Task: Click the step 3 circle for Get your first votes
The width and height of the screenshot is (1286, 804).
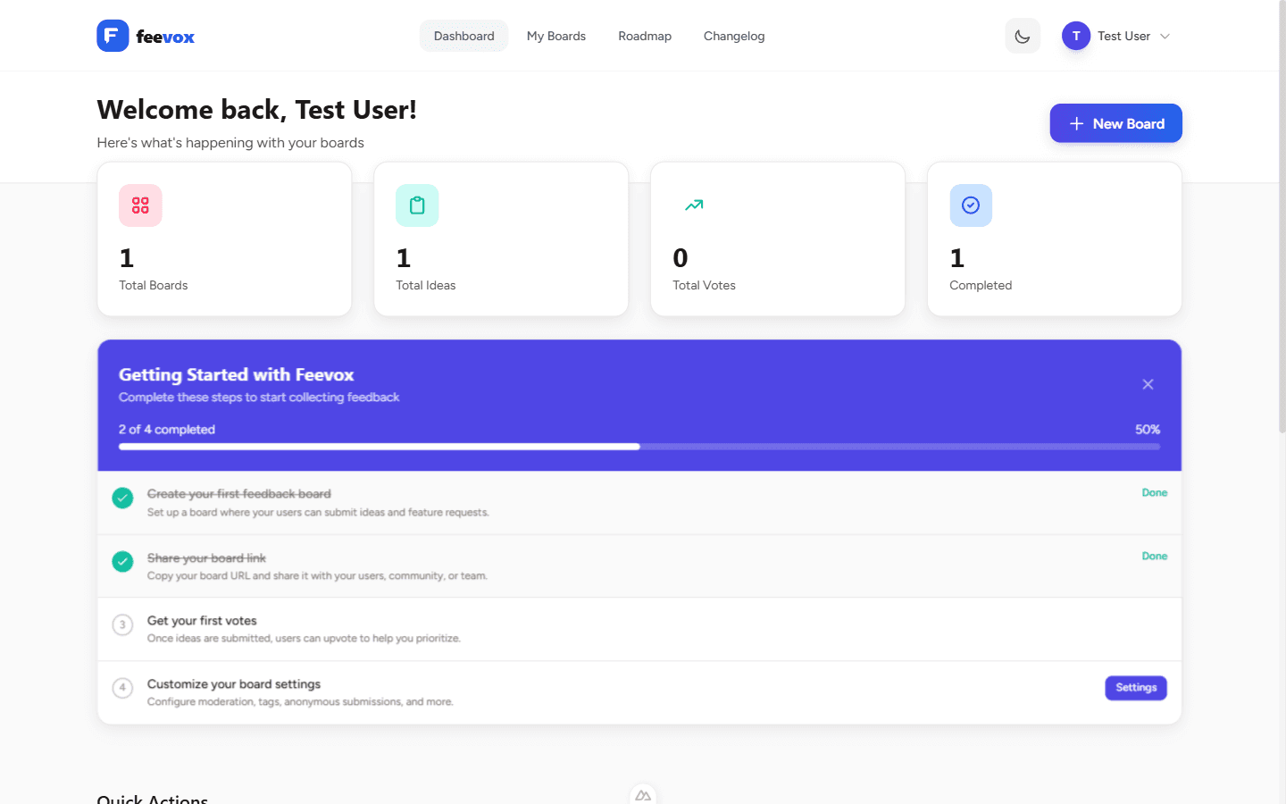Action: (x=122, y=624)
